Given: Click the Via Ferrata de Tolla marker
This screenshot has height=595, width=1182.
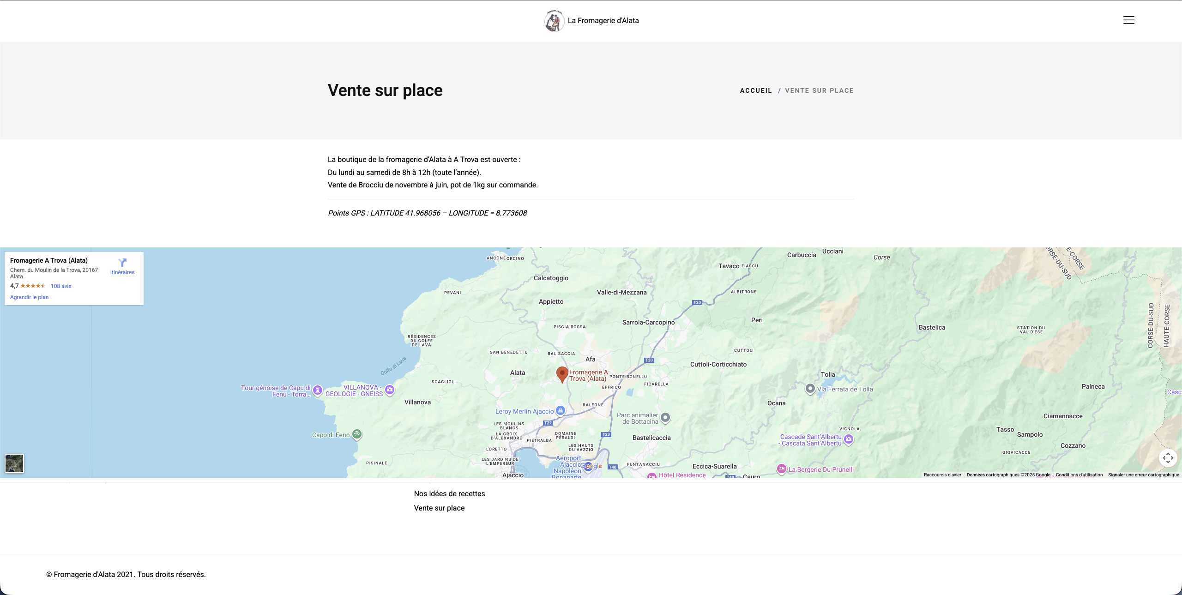Looking at the screenshot, I should point(811,388).
